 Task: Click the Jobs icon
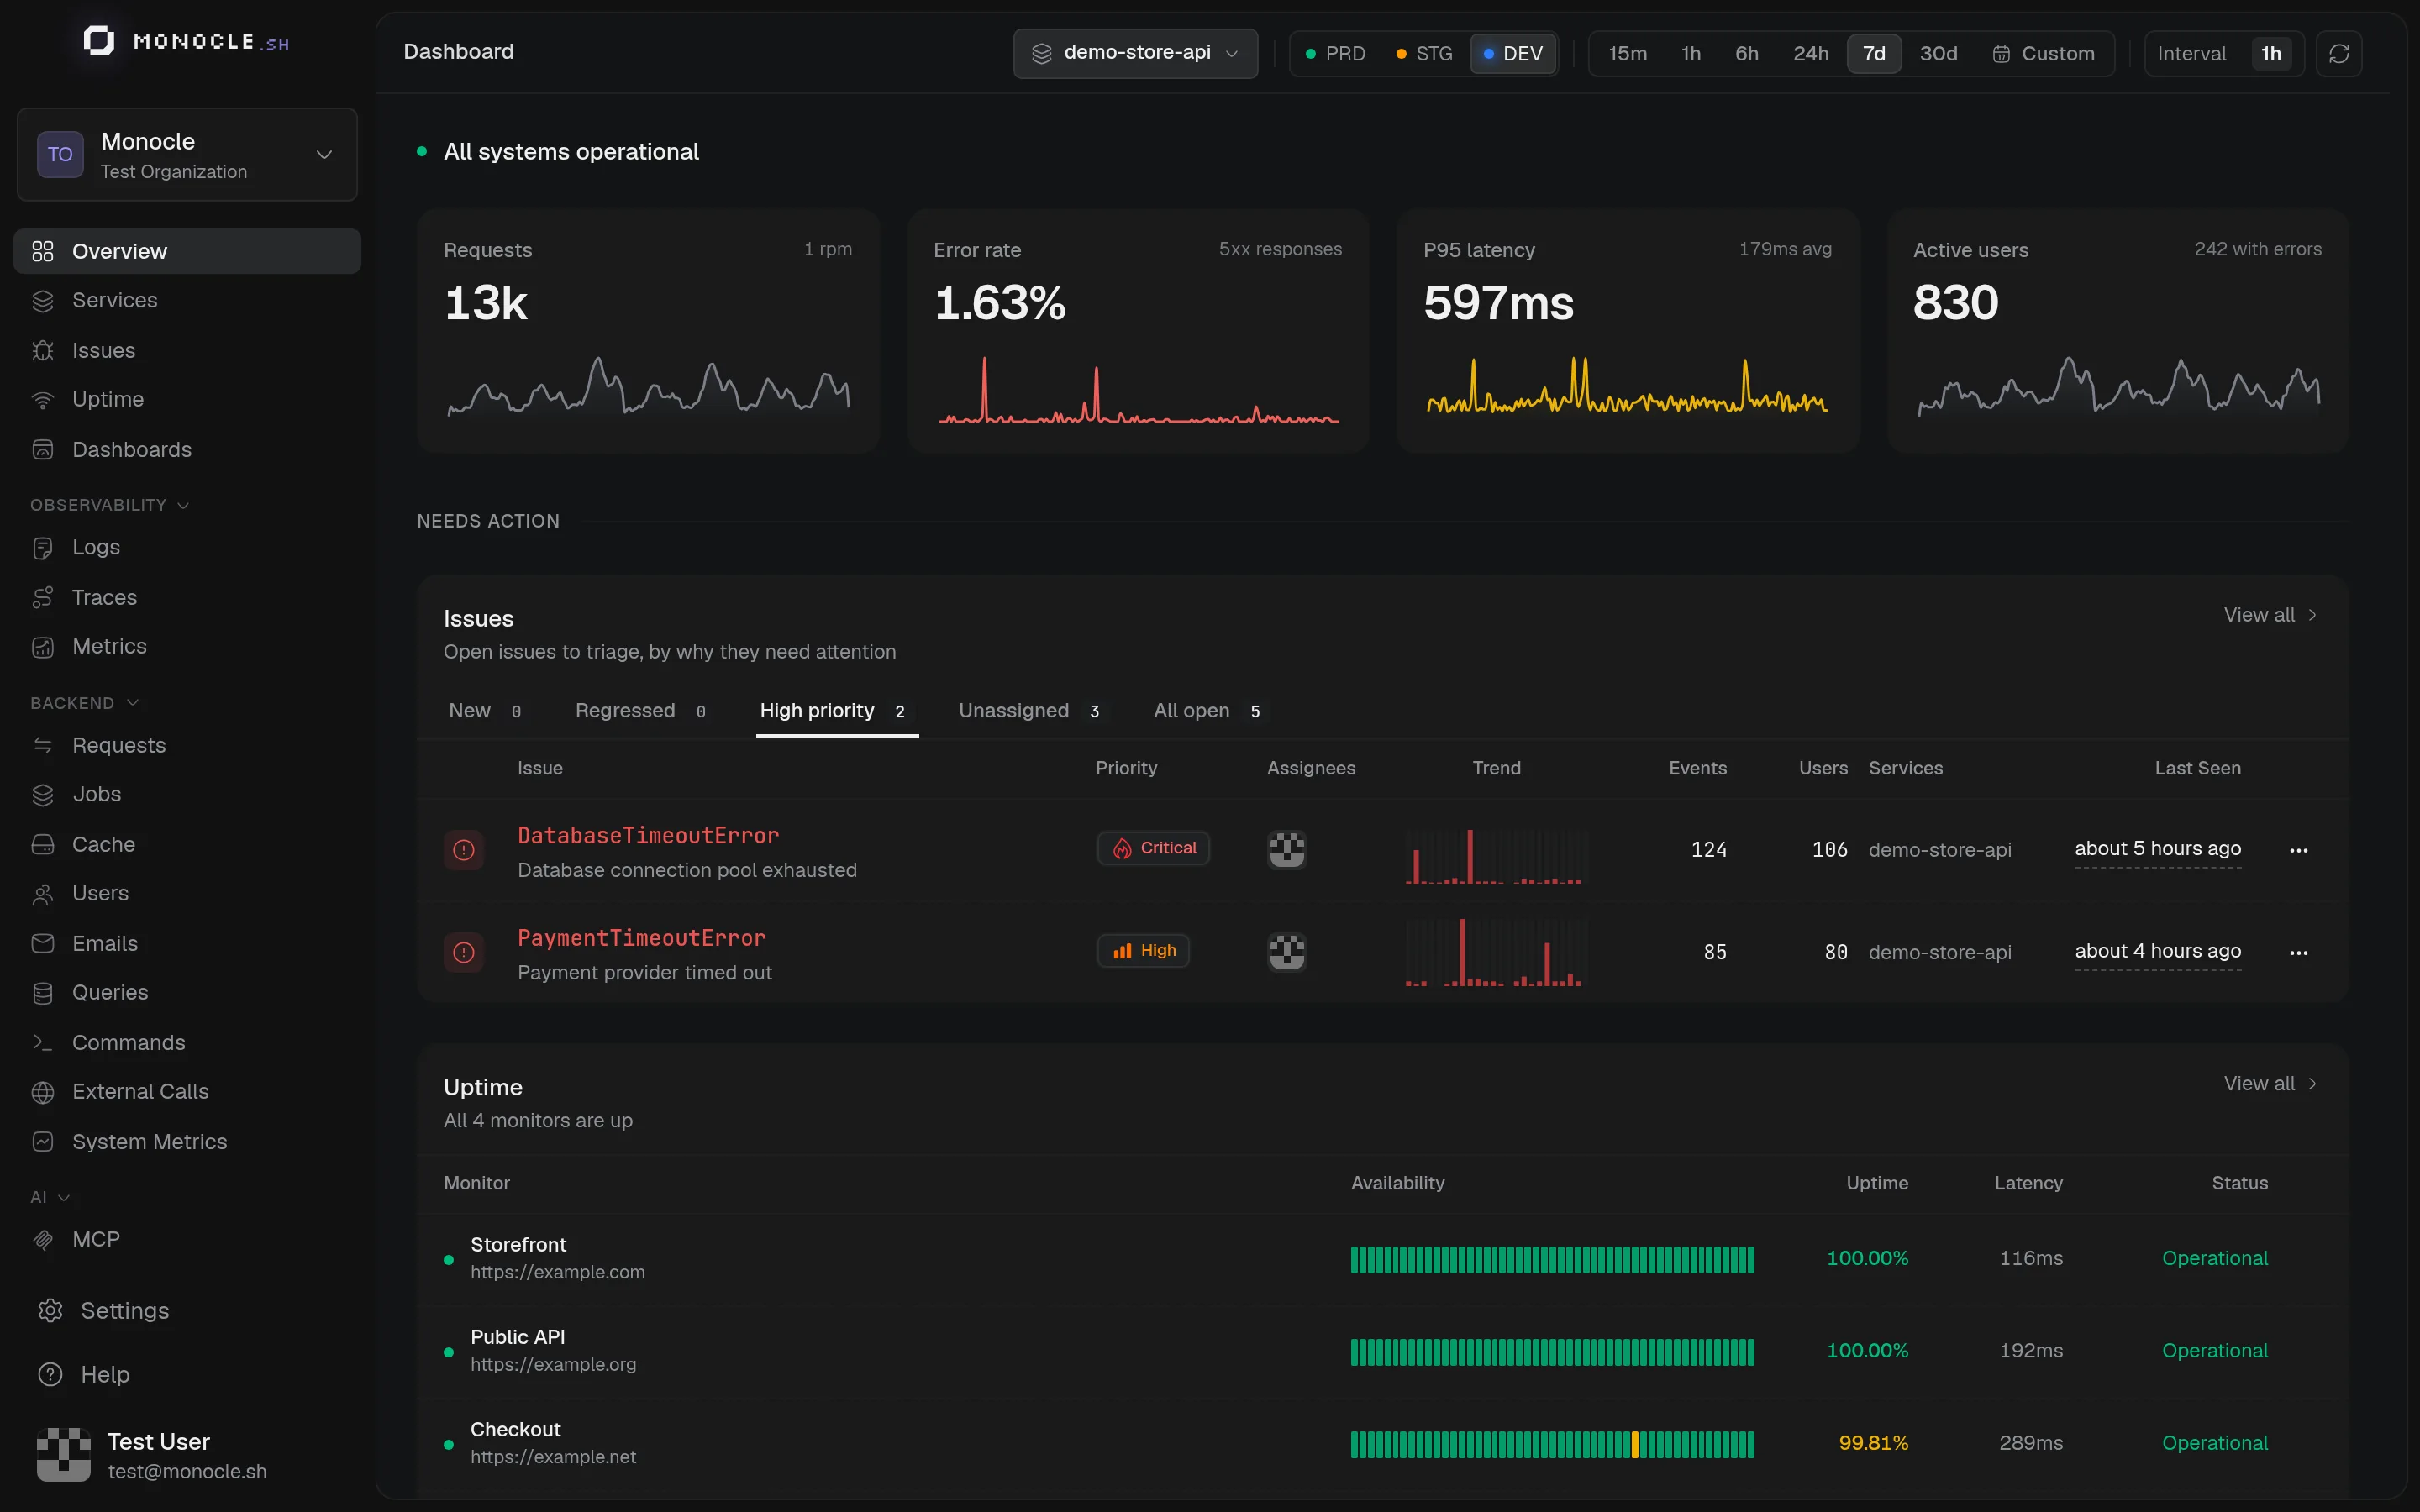42,795
